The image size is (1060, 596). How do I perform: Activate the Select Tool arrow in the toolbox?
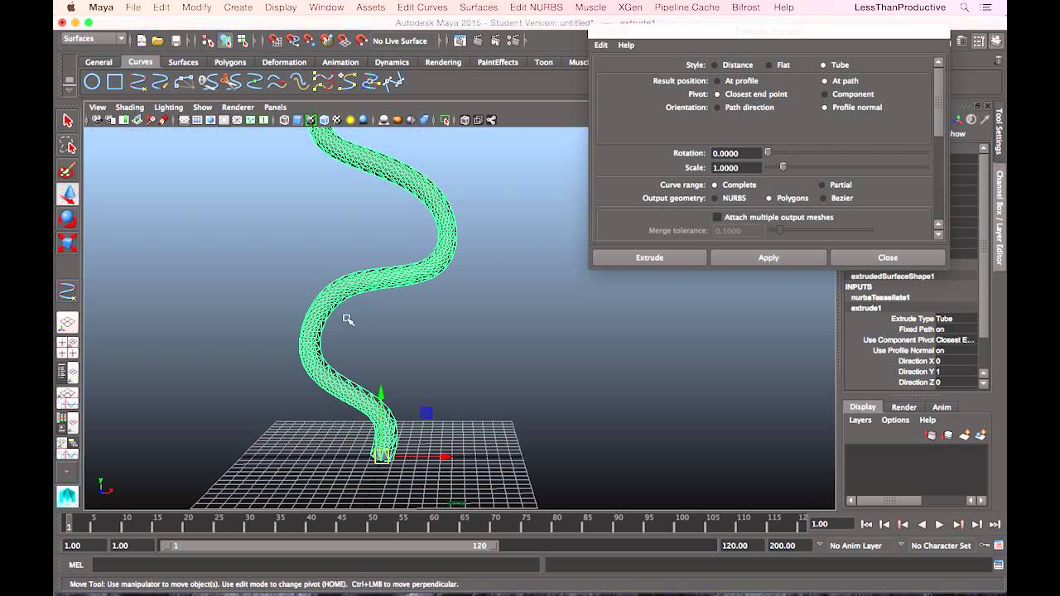coord(68,121)
